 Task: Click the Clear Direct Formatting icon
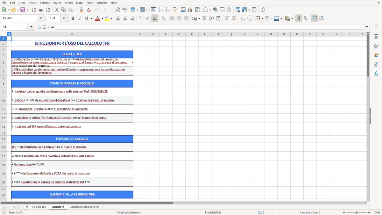88,10
